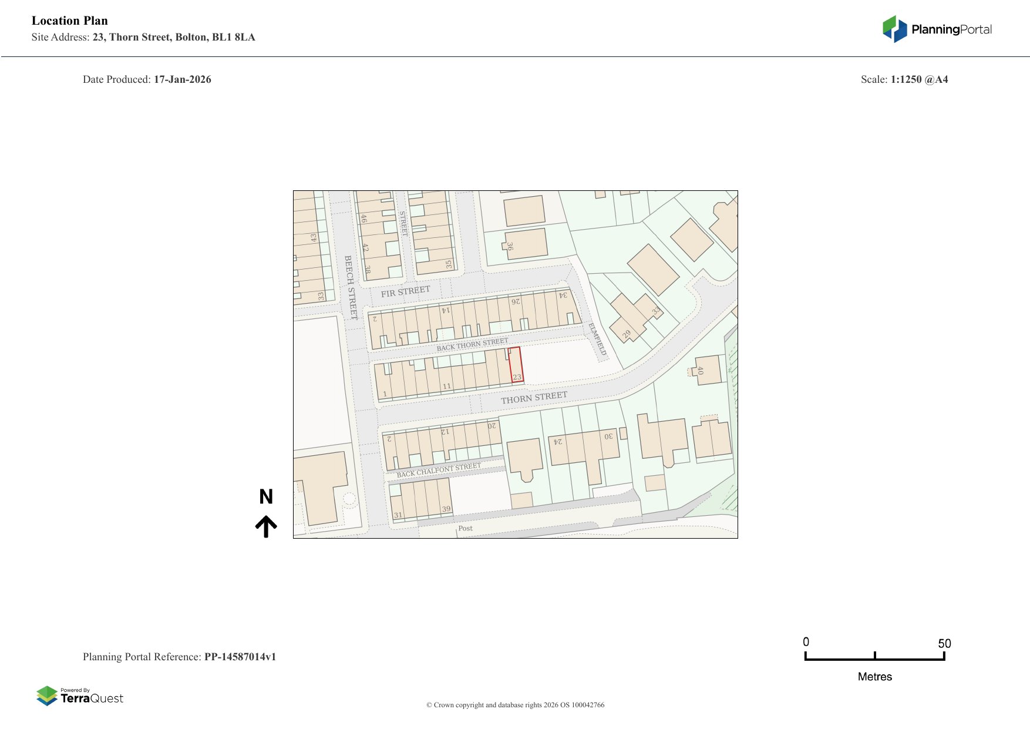Click building number 36 on map

510,247
